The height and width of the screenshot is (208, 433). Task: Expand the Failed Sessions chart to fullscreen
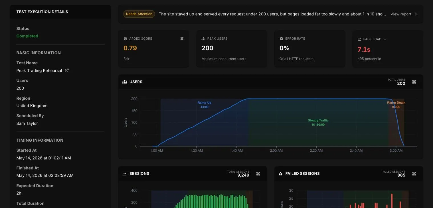(x=414, y=174)
